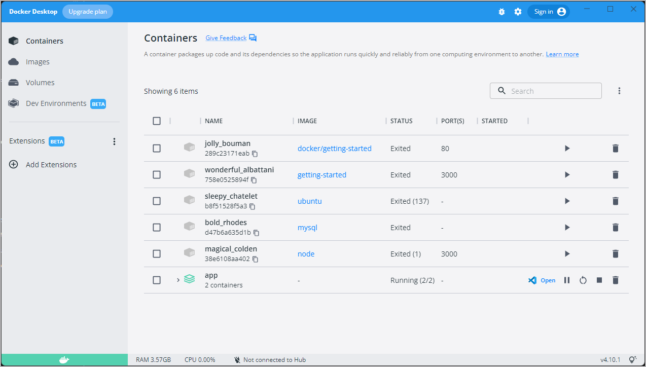Open app stack in VS Code
Image resolution: width=646 pixels, height=367 pixels.
542,280
